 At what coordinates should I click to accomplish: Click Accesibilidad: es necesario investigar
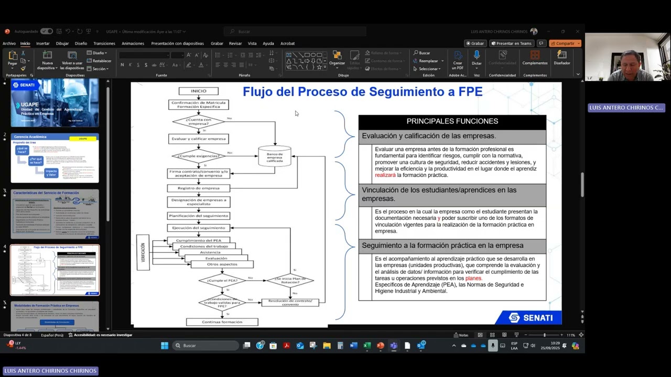click(x=100, y=335)
